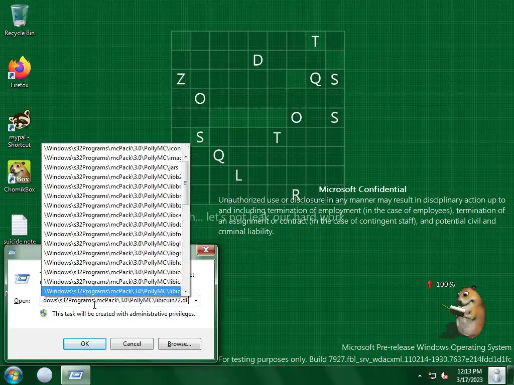Image resolution: width=514 pixels, height=385 pixels.
Task: Select the PollyMC\libb2 suggestion
Action: click(x=112, y=177)
